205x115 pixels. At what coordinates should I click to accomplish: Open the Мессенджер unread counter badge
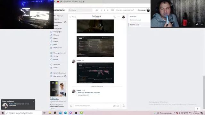tap(65, 22)
